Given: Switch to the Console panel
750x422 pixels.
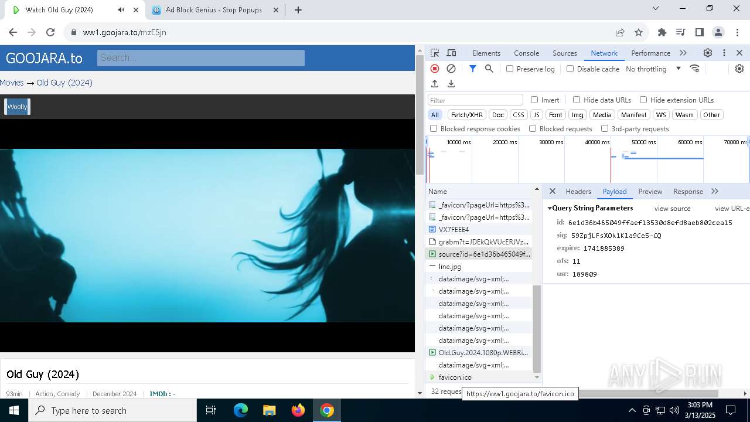Looking at the screenshot, I should pos(526,53).
